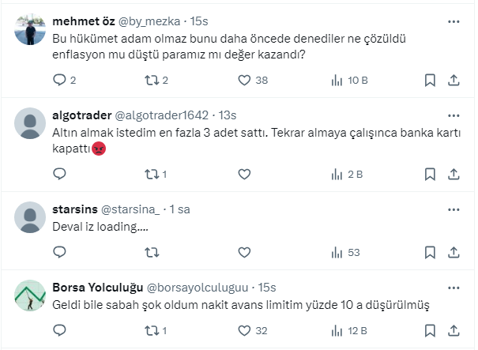This screenshot has width=478, height=350.
Task: Open more options on Borsa Yolculuğu's tweet
Action: click(454, 288)
